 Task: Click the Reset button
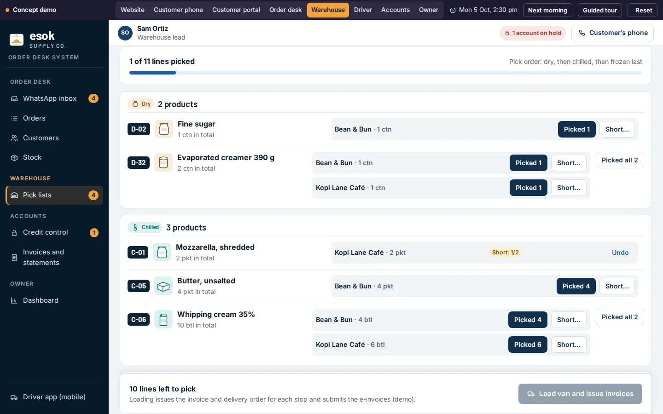click(644, 10)
